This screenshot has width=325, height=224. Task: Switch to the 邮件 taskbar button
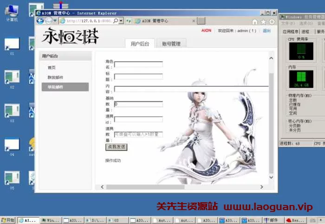pos(273,220)
